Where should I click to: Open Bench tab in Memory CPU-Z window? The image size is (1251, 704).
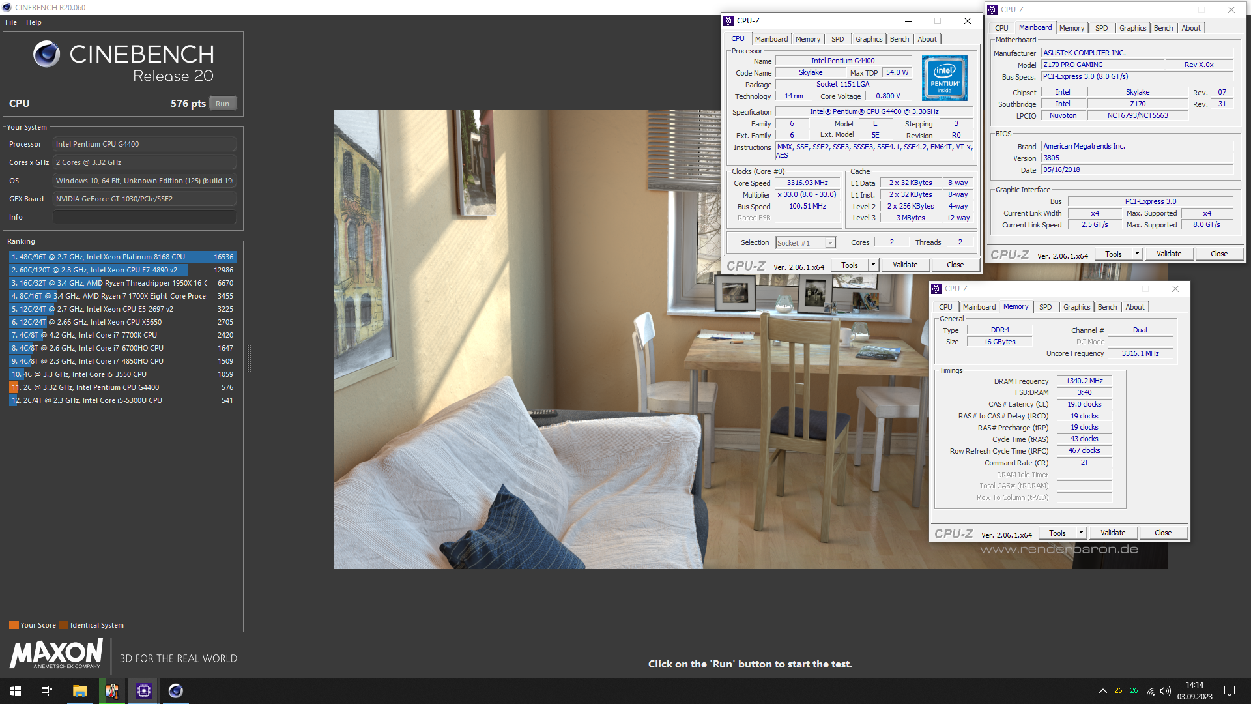tap(1108, 307)
